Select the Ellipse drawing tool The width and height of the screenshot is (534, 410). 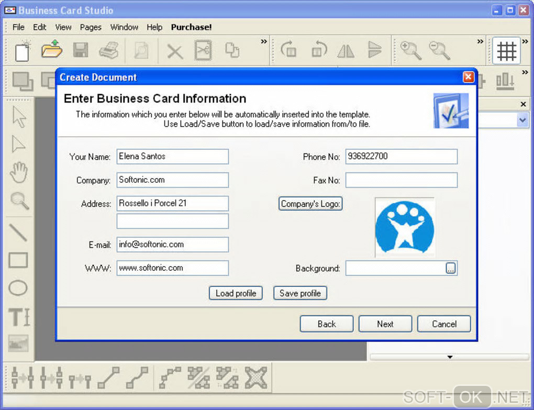[18, 288]
